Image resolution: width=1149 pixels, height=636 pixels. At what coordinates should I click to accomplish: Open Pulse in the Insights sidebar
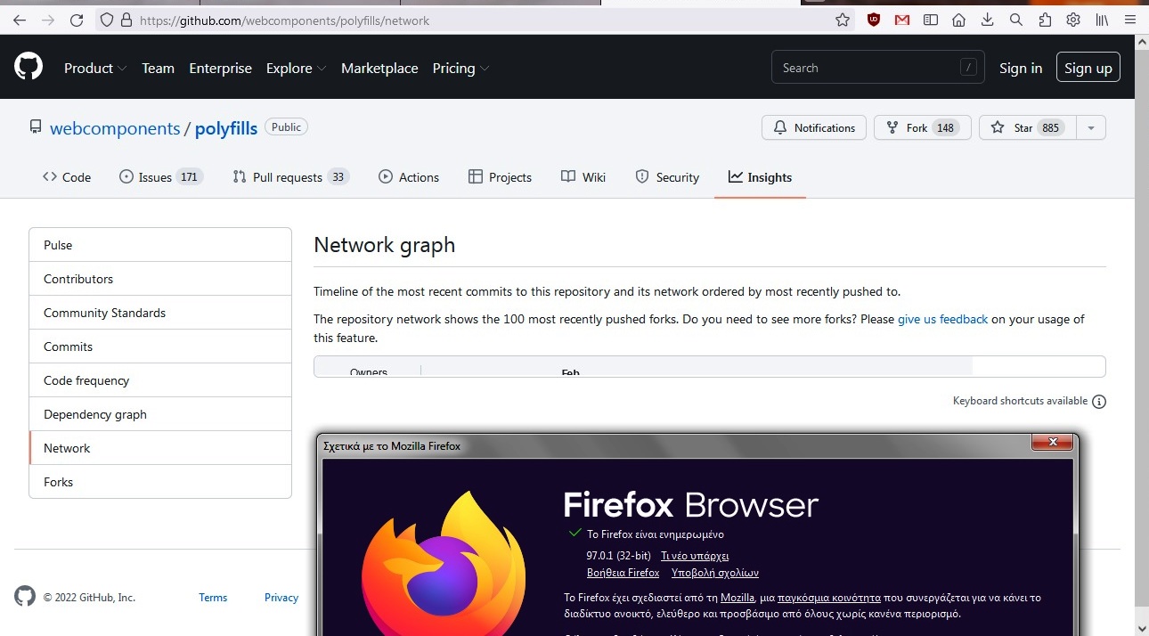pos(160,245)
